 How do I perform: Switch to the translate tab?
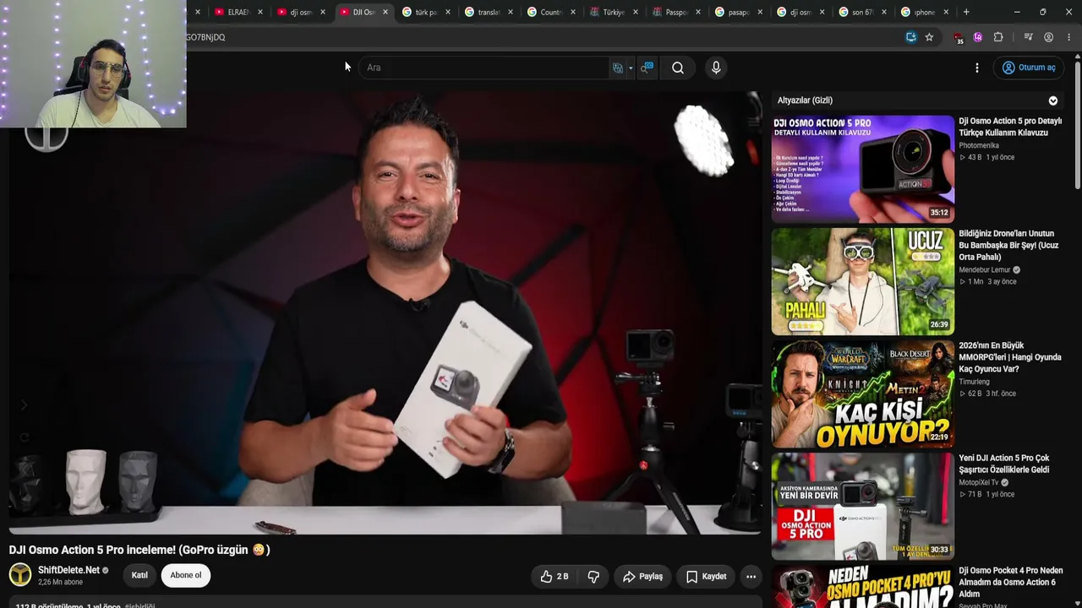tap(488, 12)
